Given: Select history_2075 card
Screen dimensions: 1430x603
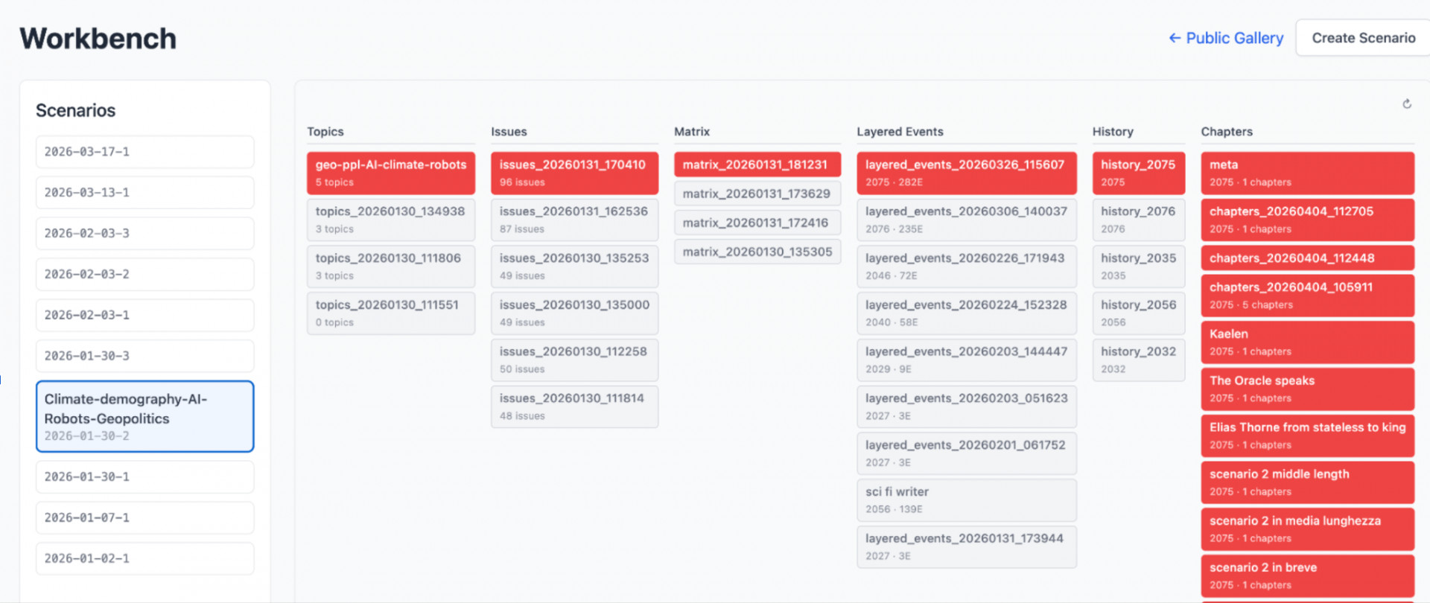Looking at the screenshot, I should pyautogui.click(x=1138, y=173).
